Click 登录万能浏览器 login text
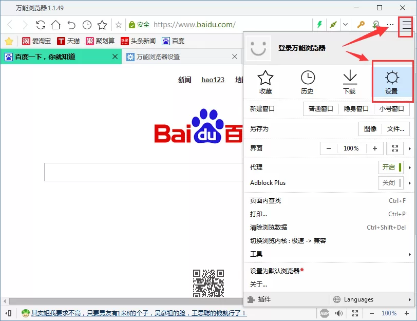 pos(302,48)
